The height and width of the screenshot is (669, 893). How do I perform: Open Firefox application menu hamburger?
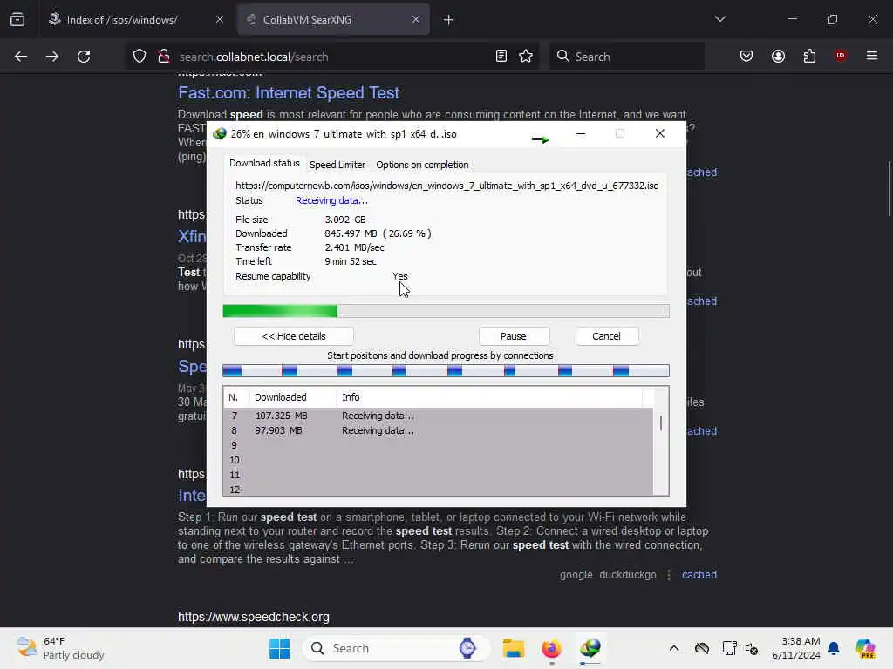tap(872, 56)
